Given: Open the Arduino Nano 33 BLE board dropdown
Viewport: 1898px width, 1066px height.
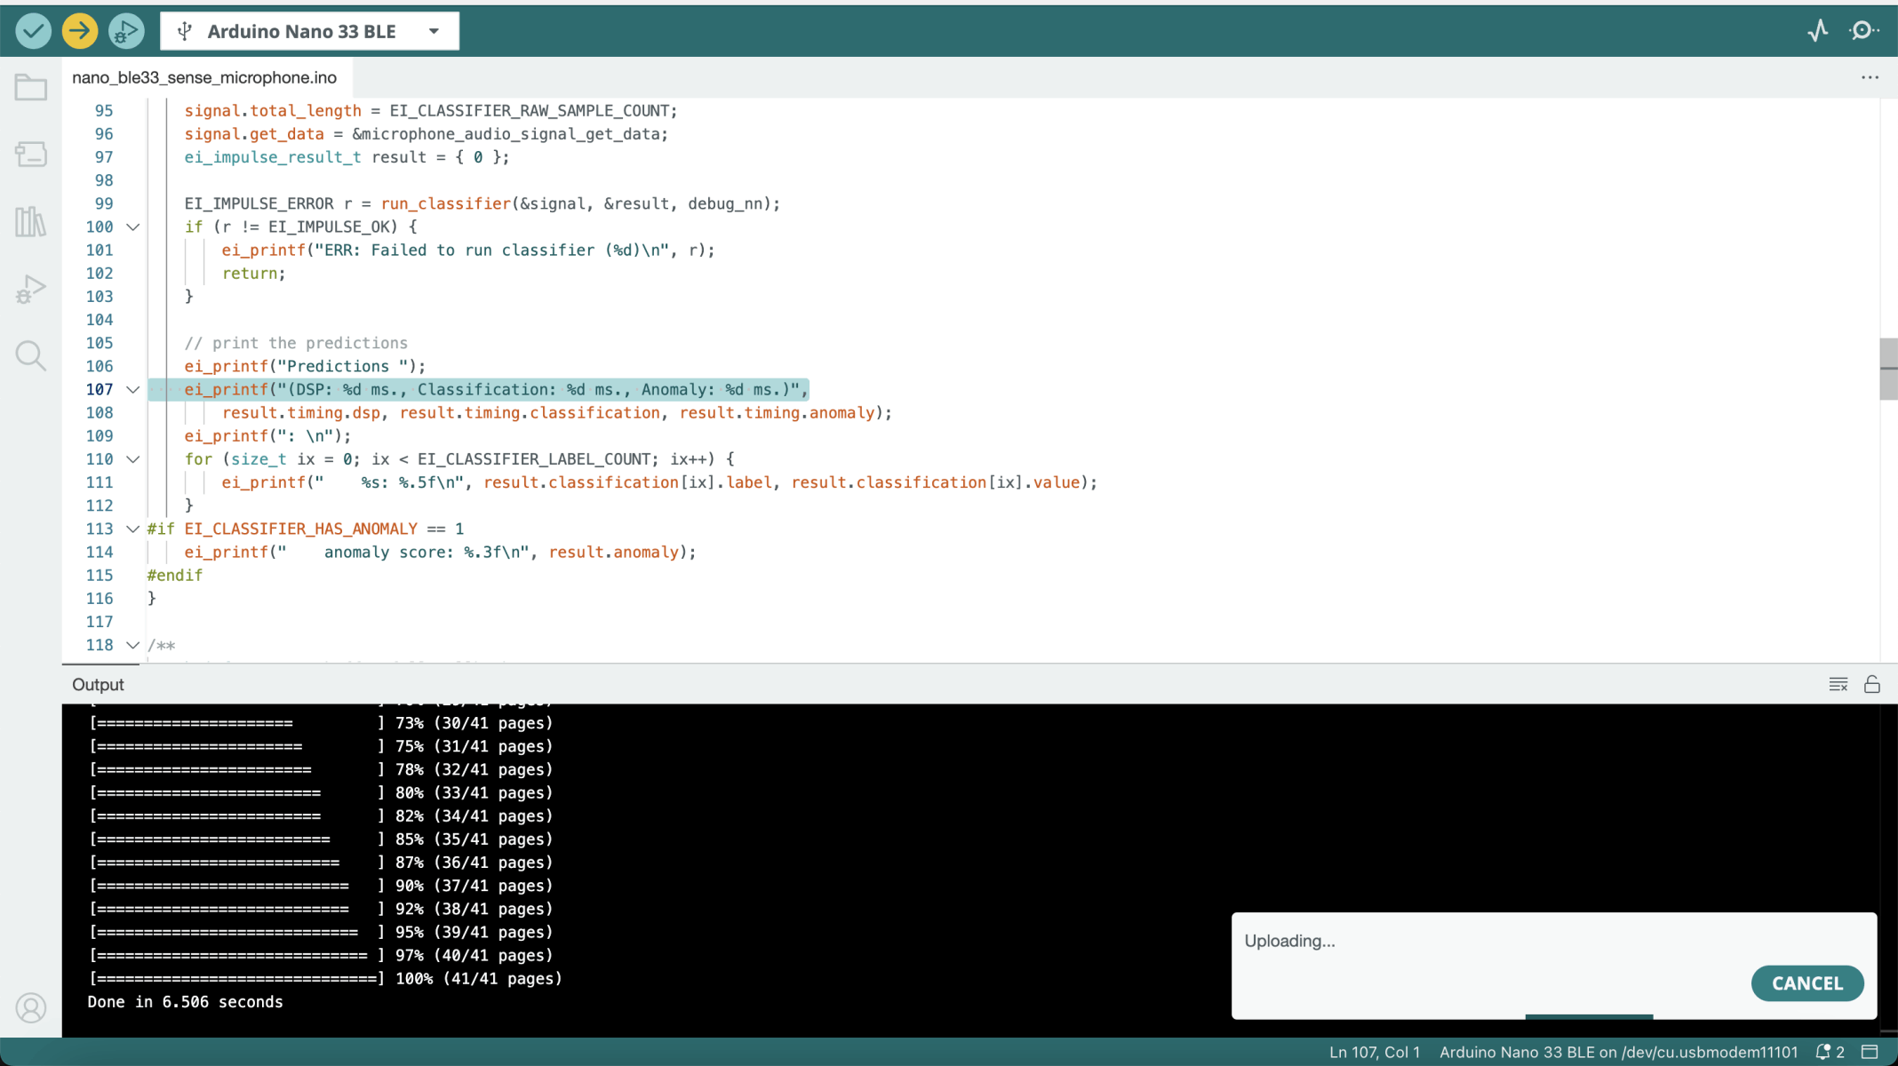Looking at the screenshot, I should pyautogui.click(x=309, y=31).
